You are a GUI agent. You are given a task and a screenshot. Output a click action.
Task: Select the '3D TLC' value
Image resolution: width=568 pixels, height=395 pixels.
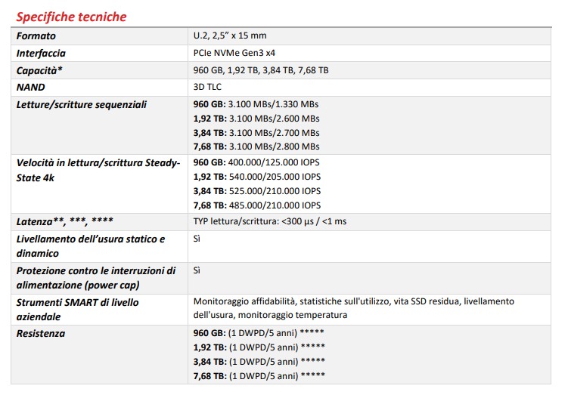point(209,88)
